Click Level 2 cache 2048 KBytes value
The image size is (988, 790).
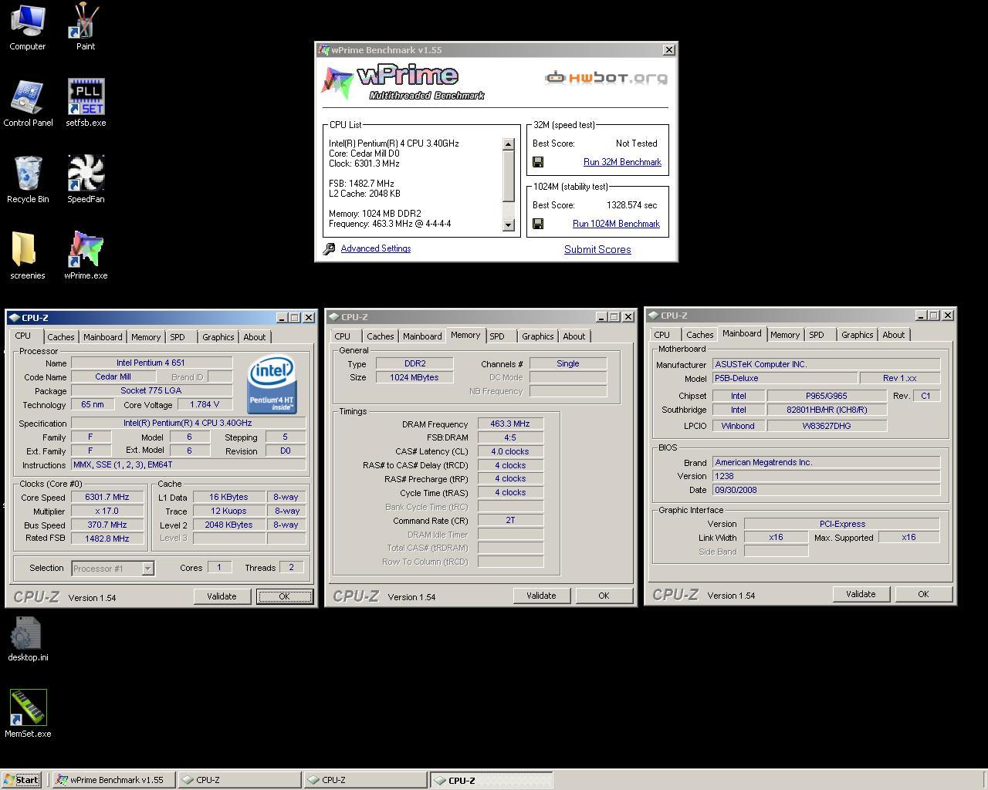tap(228, 525)
